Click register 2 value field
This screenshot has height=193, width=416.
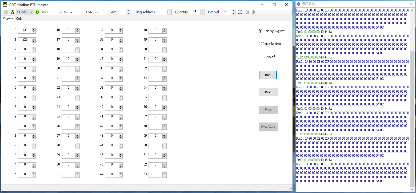25,49
